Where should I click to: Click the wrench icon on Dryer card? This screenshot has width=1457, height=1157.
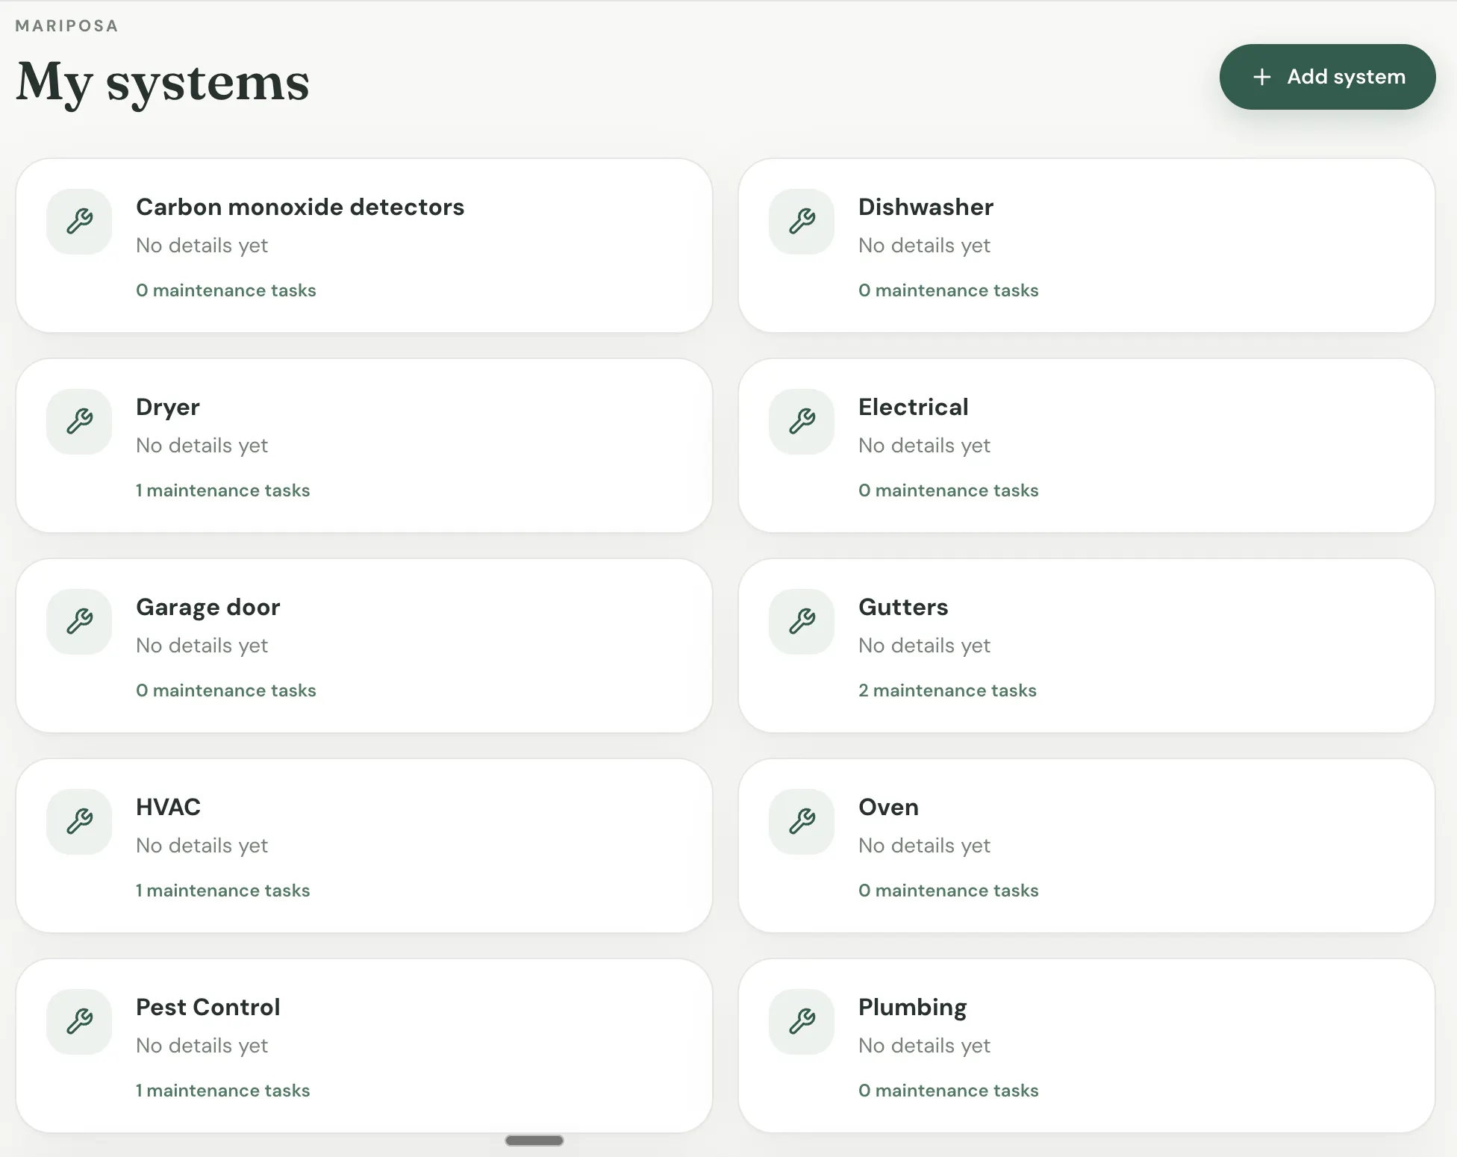(x=79, y=422)
